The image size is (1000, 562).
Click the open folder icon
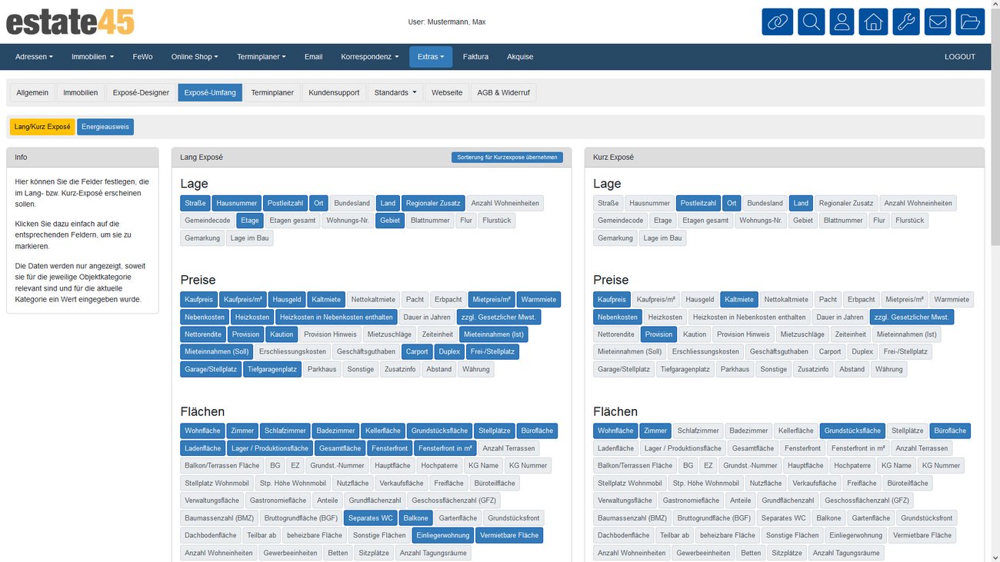click(970, 22)
